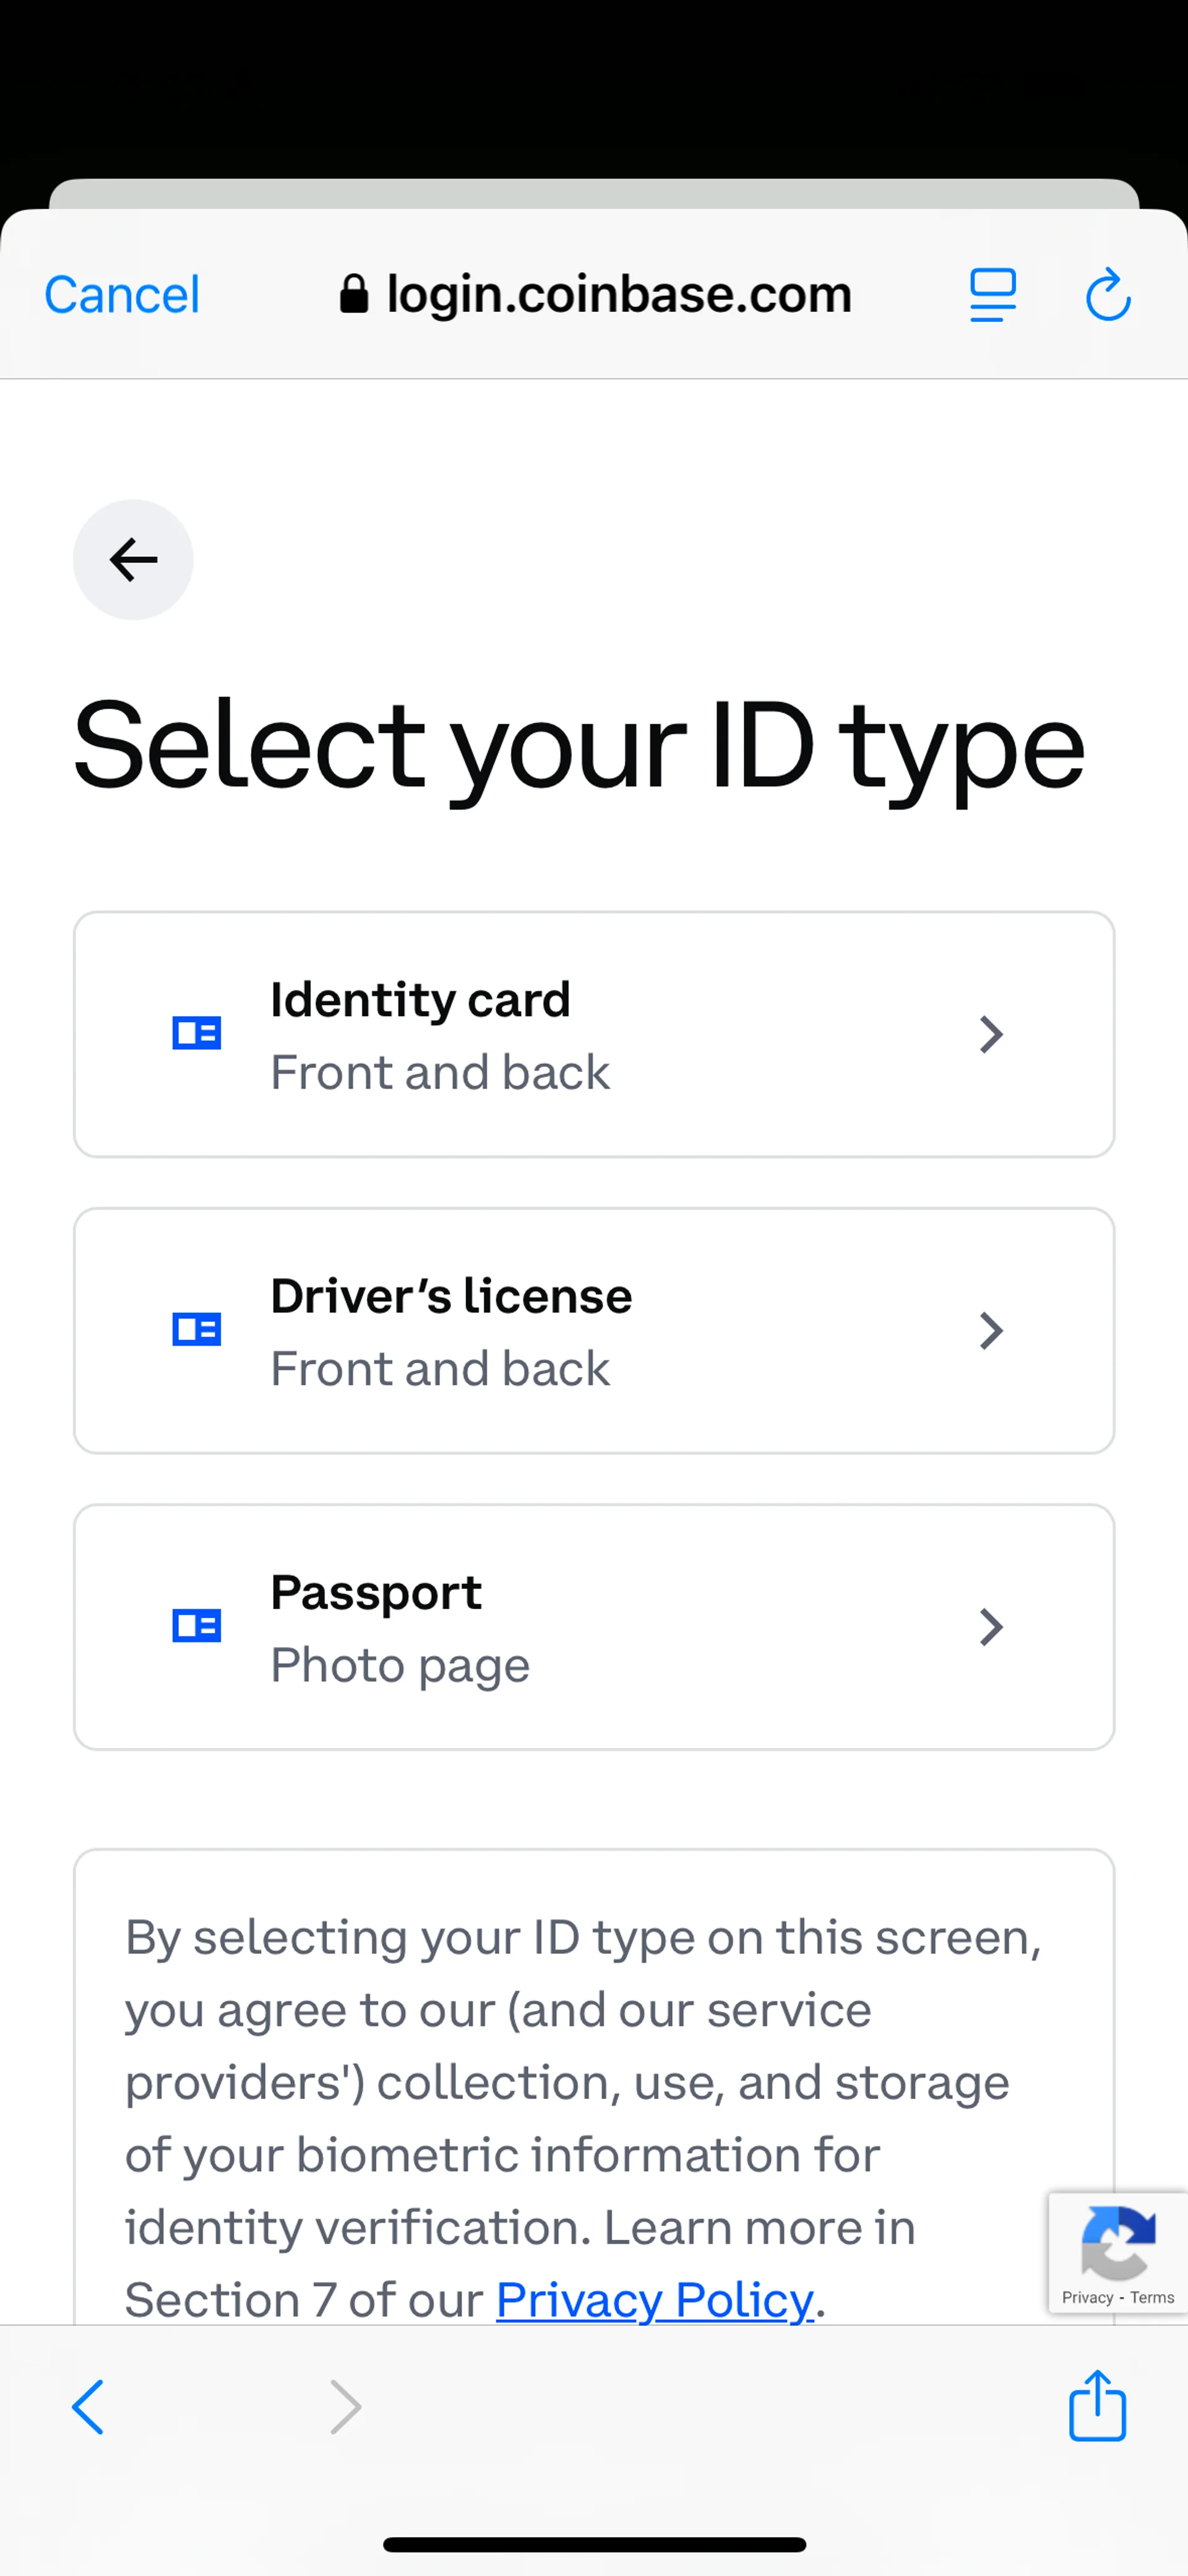Tap the page reader format icon
Viewport: 1188px width, 2576px height.
click(x=992, y=295)
